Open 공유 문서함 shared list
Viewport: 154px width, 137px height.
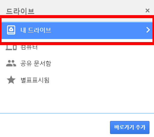point(36,64)
